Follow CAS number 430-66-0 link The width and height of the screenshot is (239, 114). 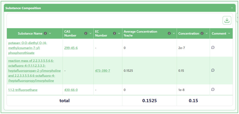(71, 90)
